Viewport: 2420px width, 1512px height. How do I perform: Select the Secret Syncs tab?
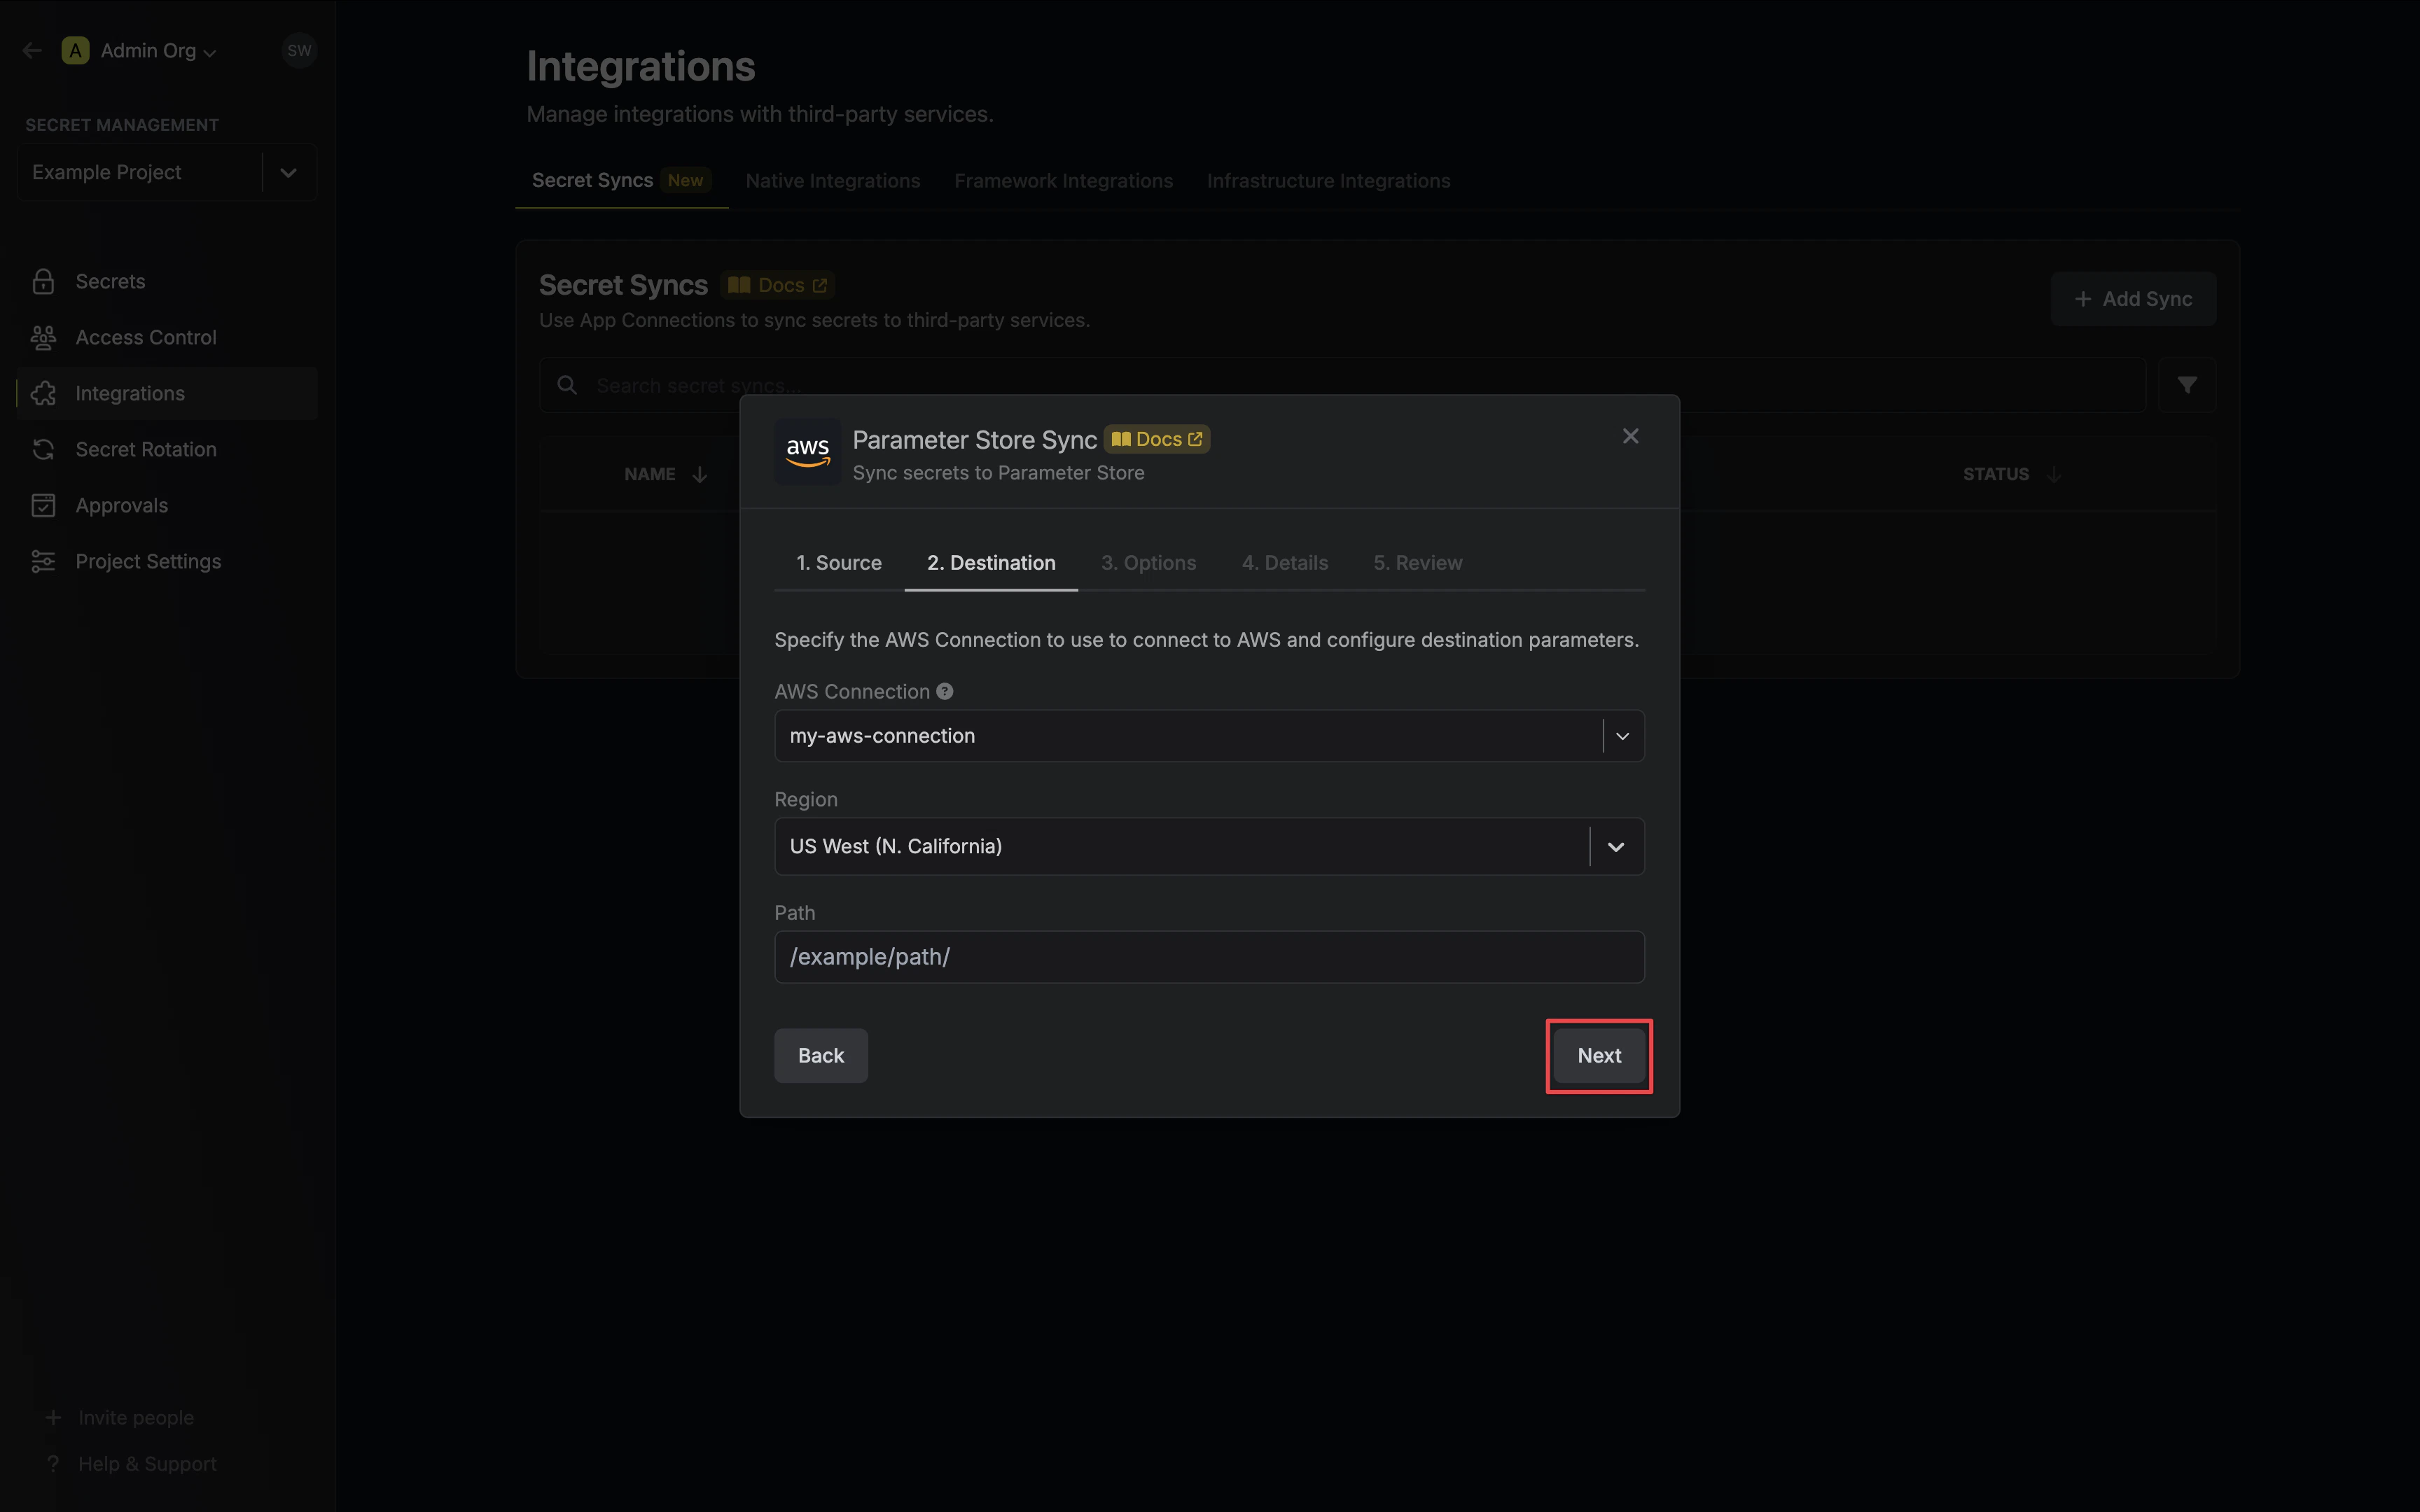pos(621,180)
